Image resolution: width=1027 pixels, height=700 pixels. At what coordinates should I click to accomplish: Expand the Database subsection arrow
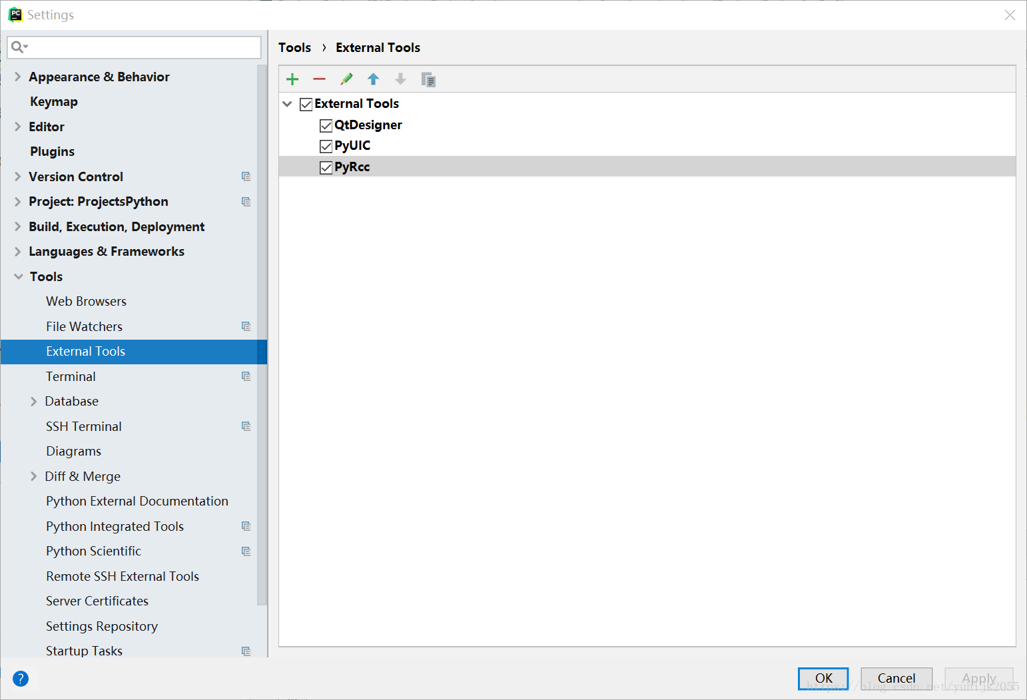point(33,401)
